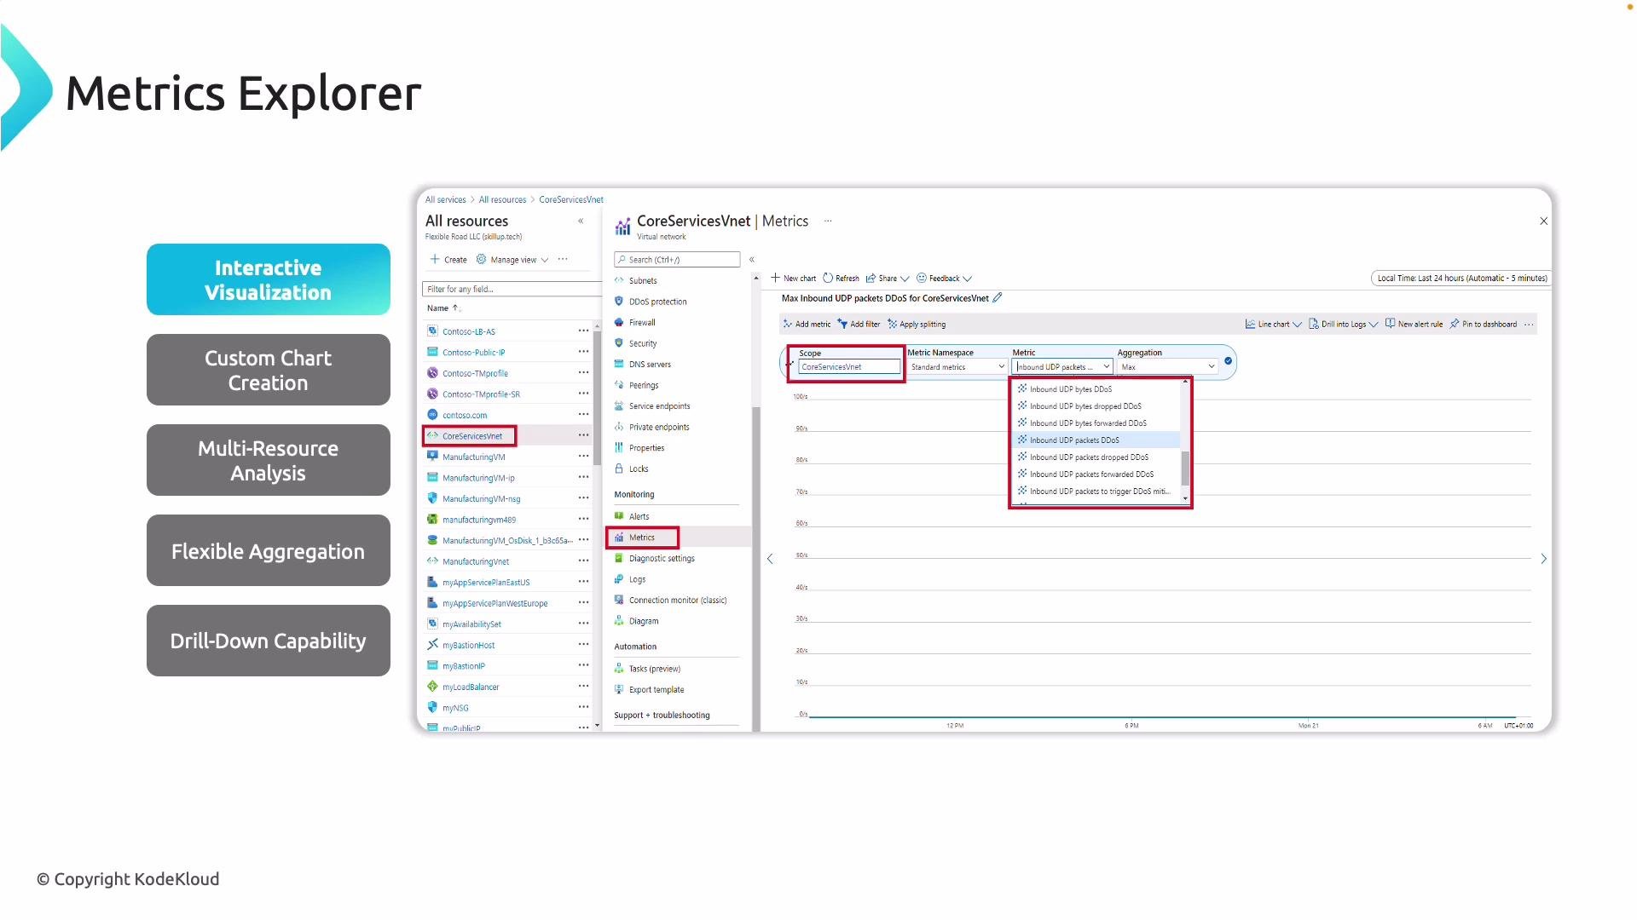This screenshot has width=1637, height=920.
Task: Open Drill into Logs dropdown
Action: (1344, 324)
